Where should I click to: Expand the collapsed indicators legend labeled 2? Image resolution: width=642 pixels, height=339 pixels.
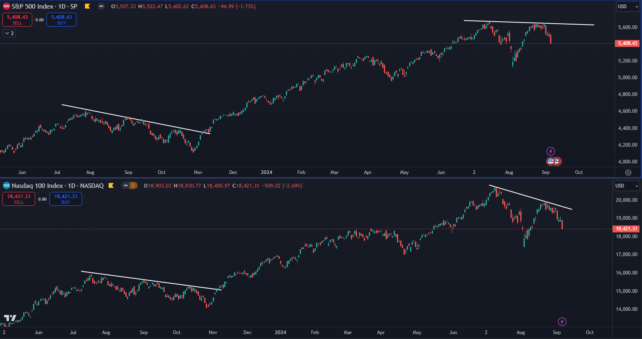pyautogui.click(x=10, y=33)
